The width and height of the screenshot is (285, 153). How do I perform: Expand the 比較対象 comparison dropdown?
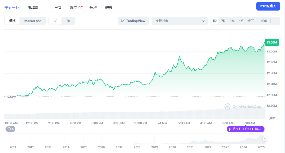[180, 21]
